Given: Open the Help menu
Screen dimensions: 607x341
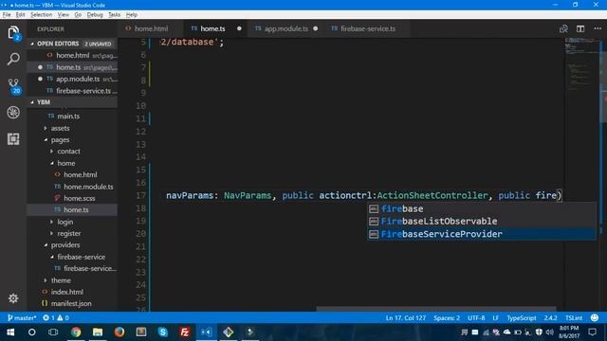Looking at the screenshot, I should (x=132, y=15).
